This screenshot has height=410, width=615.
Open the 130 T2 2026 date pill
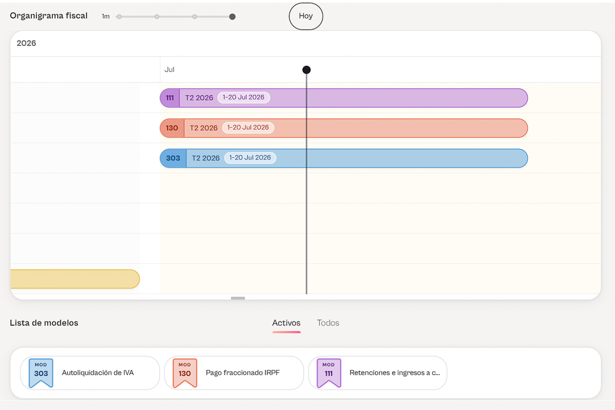(248, 128)
